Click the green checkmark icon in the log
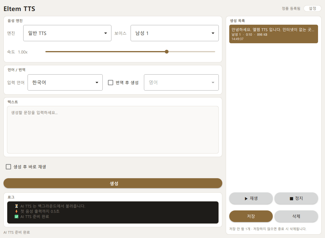 pyautogui.click(x=16, y=217)
